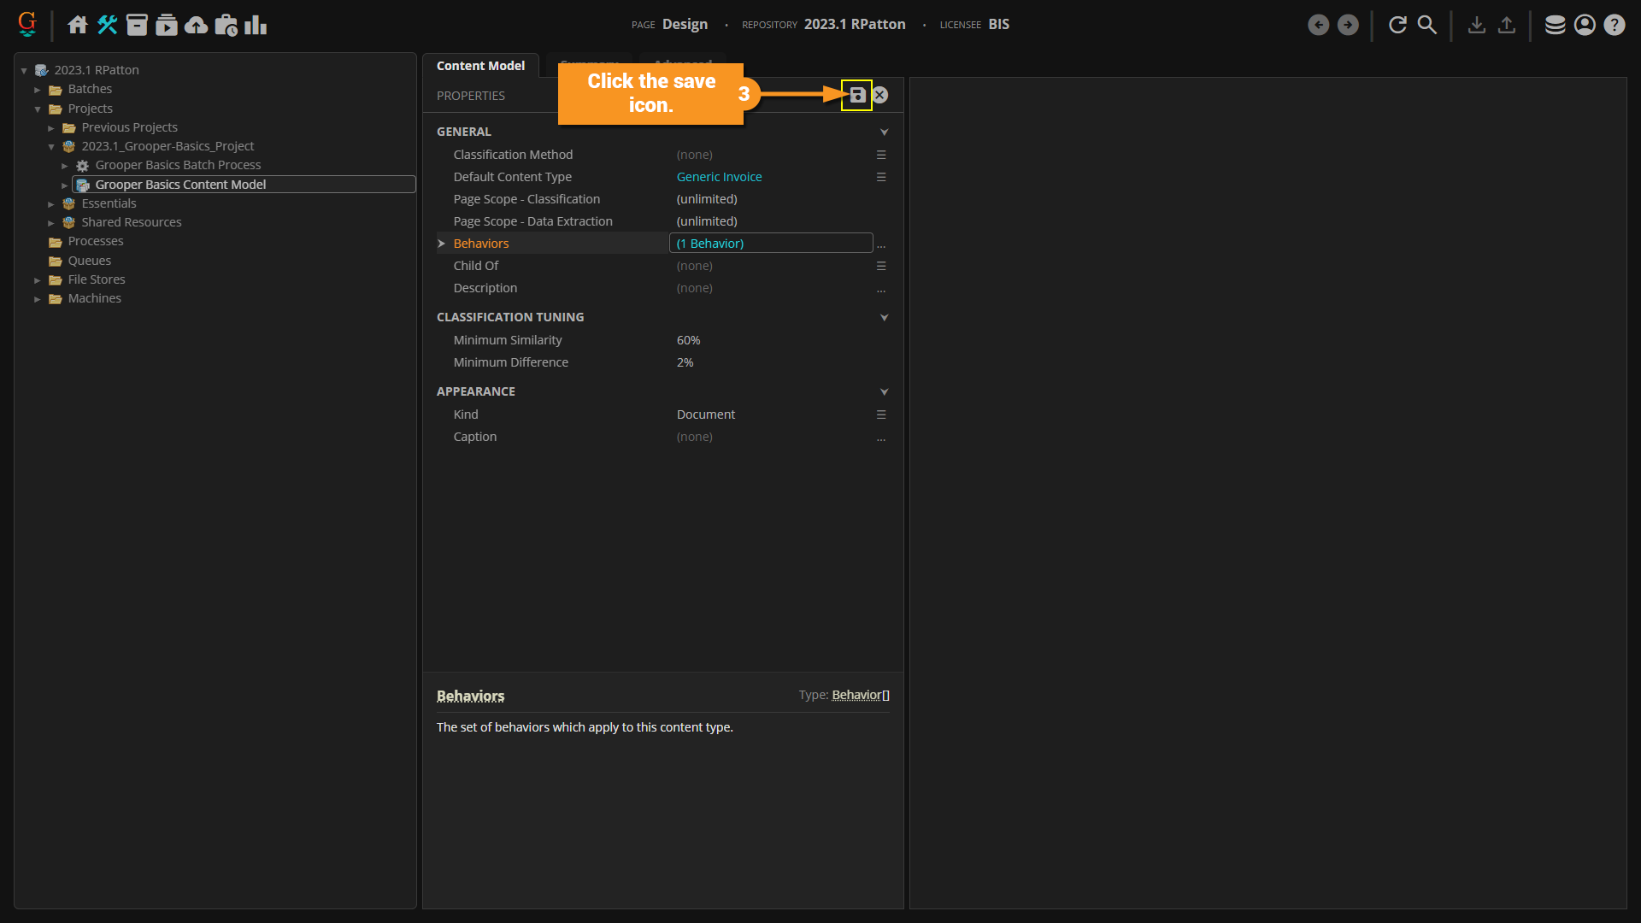Screen dimensions: 1641x923
Task: Click the save icon in Properties
Action: pyautogui.click(x=857, y=95)
